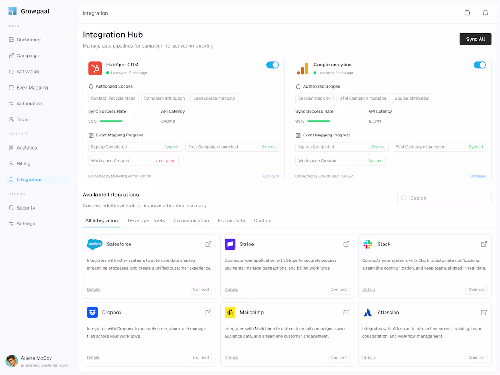
Task: Click the Mailchimp logo icon
Action: click(230, 312)
